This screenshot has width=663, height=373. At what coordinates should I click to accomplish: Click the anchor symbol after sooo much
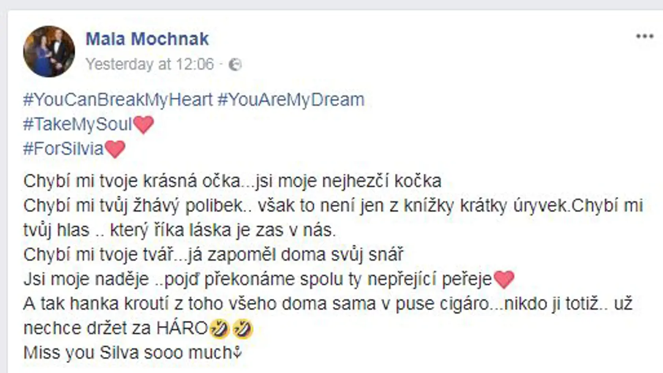(x=237, y=353)
